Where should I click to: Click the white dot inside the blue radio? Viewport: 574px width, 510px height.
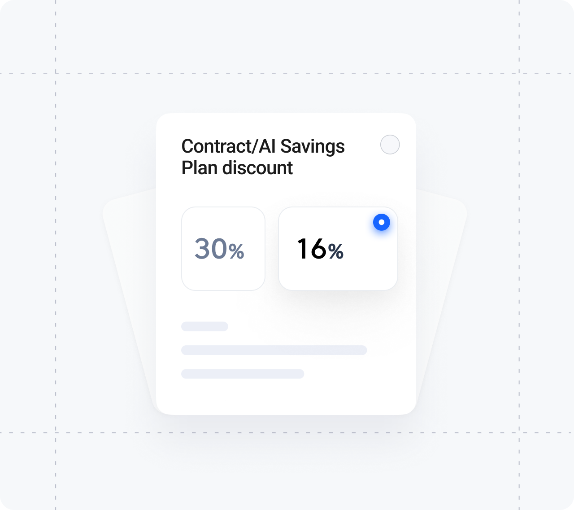[x=382, y=222]
